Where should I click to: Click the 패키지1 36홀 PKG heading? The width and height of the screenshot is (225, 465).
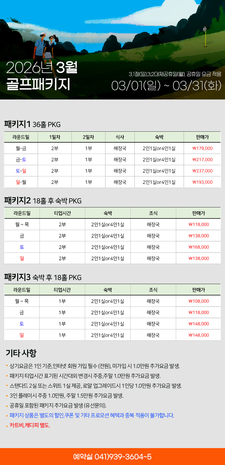(32, 124)
